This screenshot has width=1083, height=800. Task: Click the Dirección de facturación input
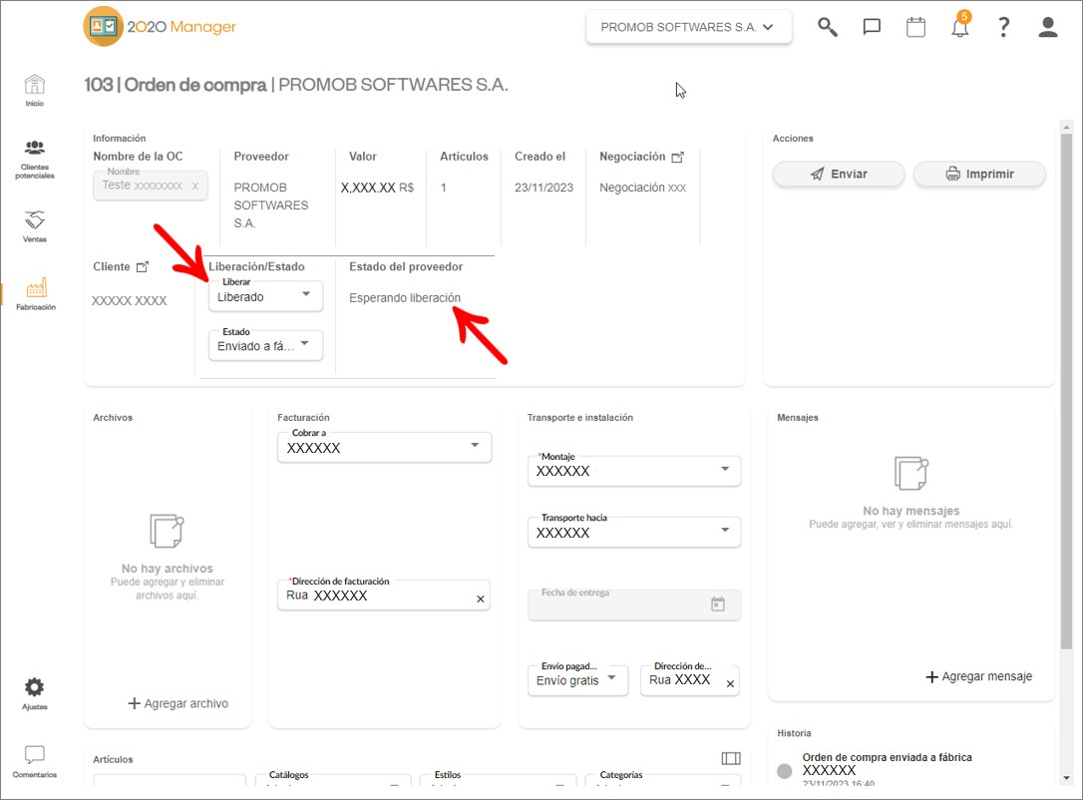[383, 596]
